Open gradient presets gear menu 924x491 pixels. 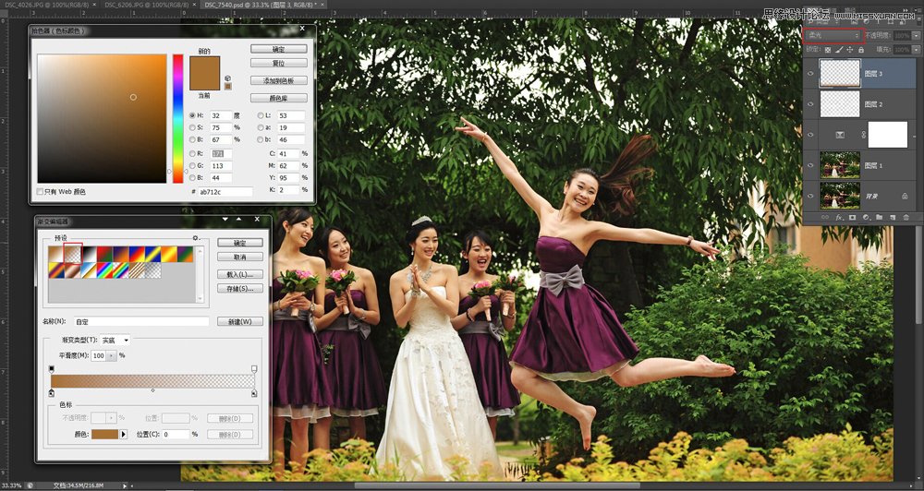pos(196,238)
